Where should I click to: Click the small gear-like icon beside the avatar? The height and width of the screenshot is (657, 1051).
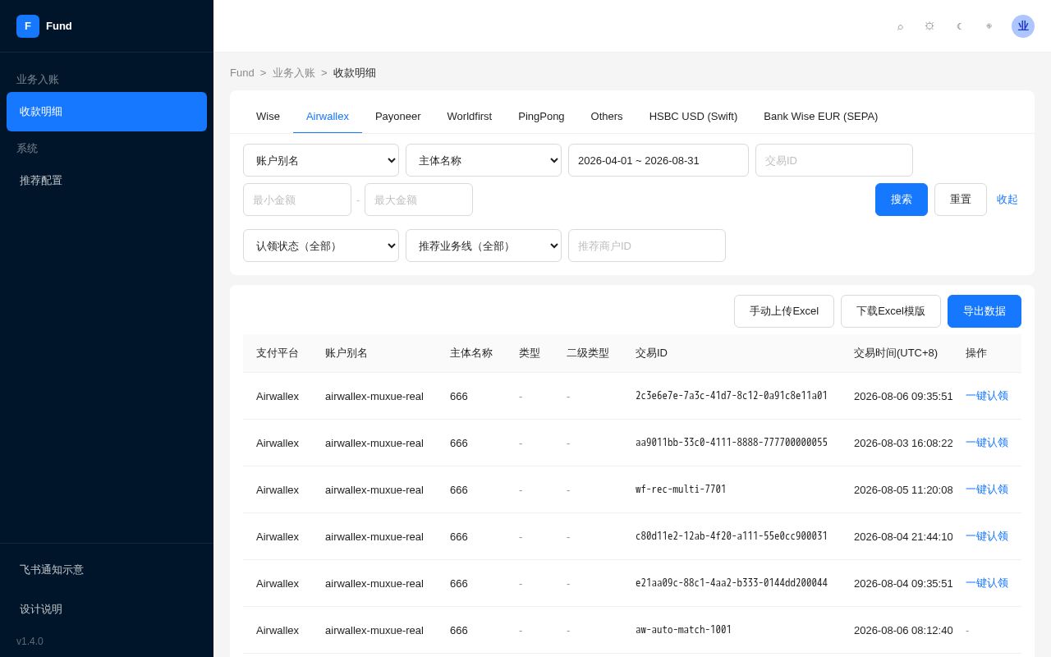989,26
